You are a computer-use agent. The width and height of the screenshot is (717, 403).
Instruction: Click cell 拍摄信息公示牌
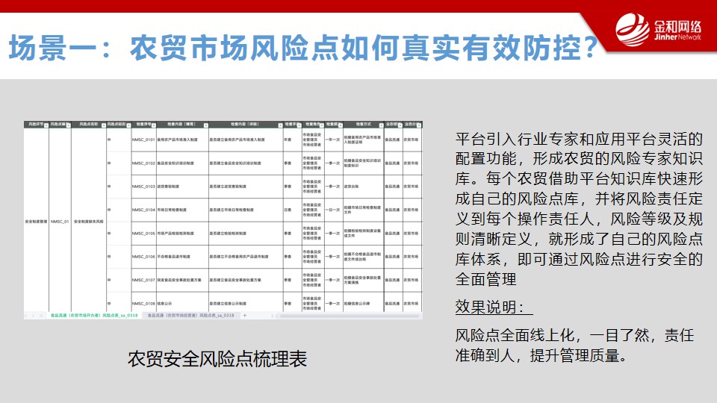click(x=363, y=303)
